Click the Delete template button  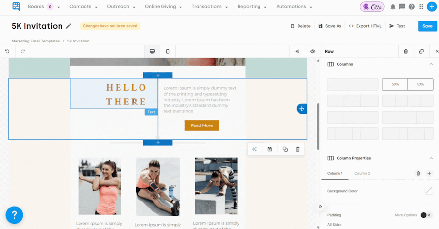point(300,26)
